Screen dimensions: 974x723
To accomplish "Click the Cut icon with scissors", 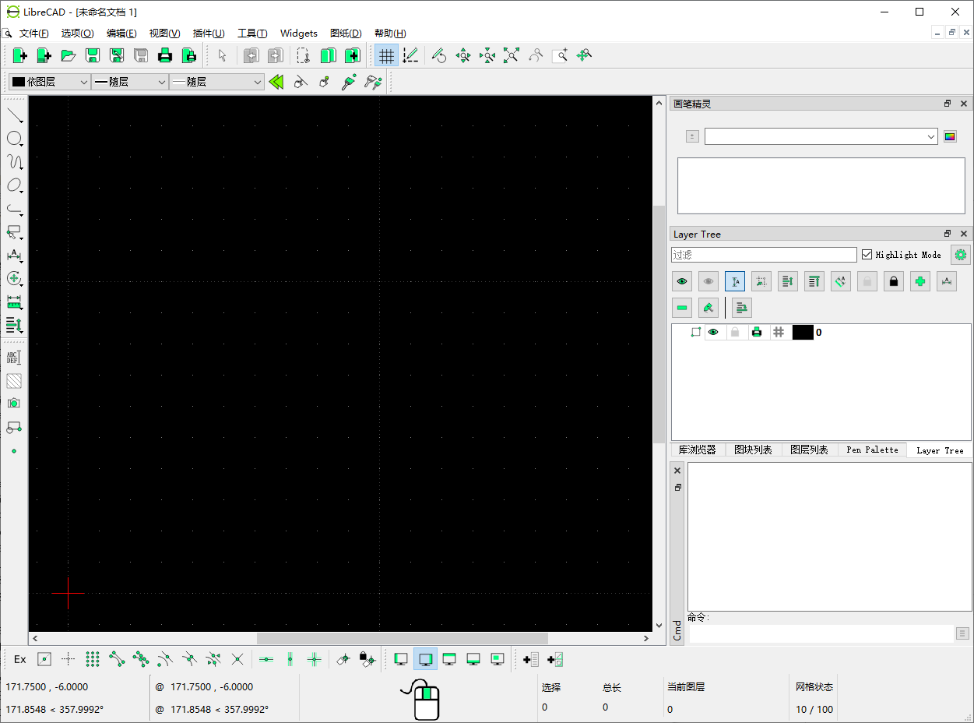I will (304, 55).
